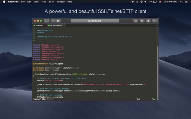Open Wi-Fi status in menu bar
191x119 pixels.
click(141, 2)
